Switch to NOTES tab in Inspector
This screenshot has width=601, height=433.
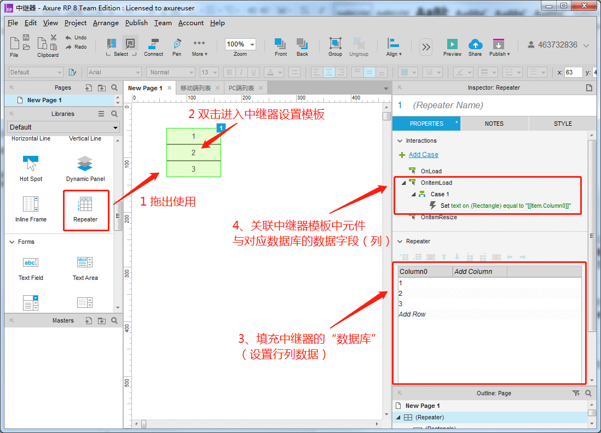[x=494, y=124]
